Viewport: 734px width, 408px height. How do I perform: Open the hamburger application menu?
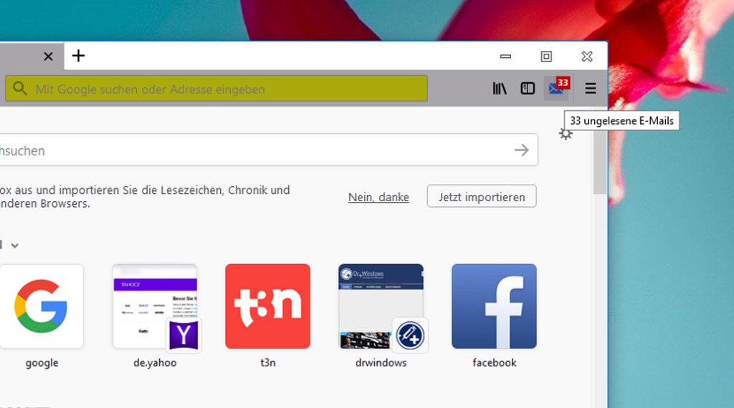(591, 89)
